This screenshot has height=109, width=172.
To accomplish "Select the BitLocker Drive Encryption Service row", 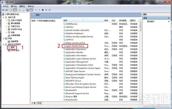I will coord(100,84).
